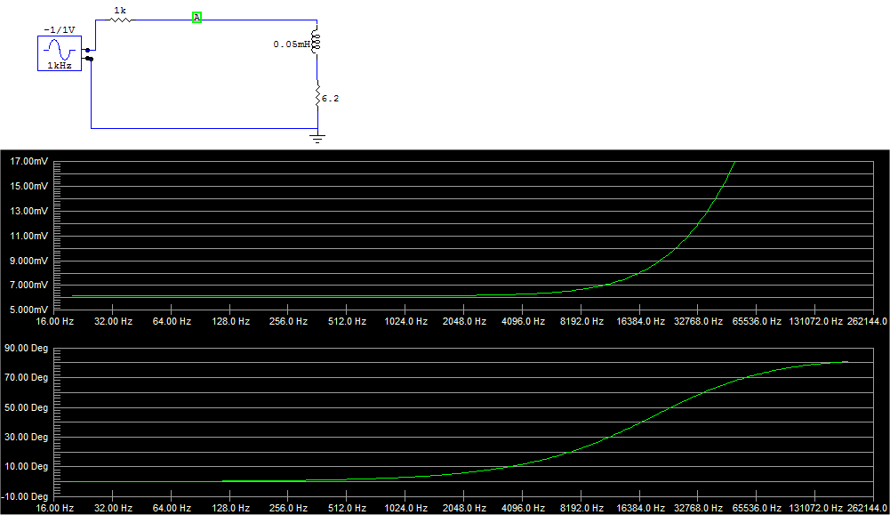Click 64.00 Hz under the phase plot
Image resolution: width=890 pixels, height=515 pixels.
tap(172, 508)
